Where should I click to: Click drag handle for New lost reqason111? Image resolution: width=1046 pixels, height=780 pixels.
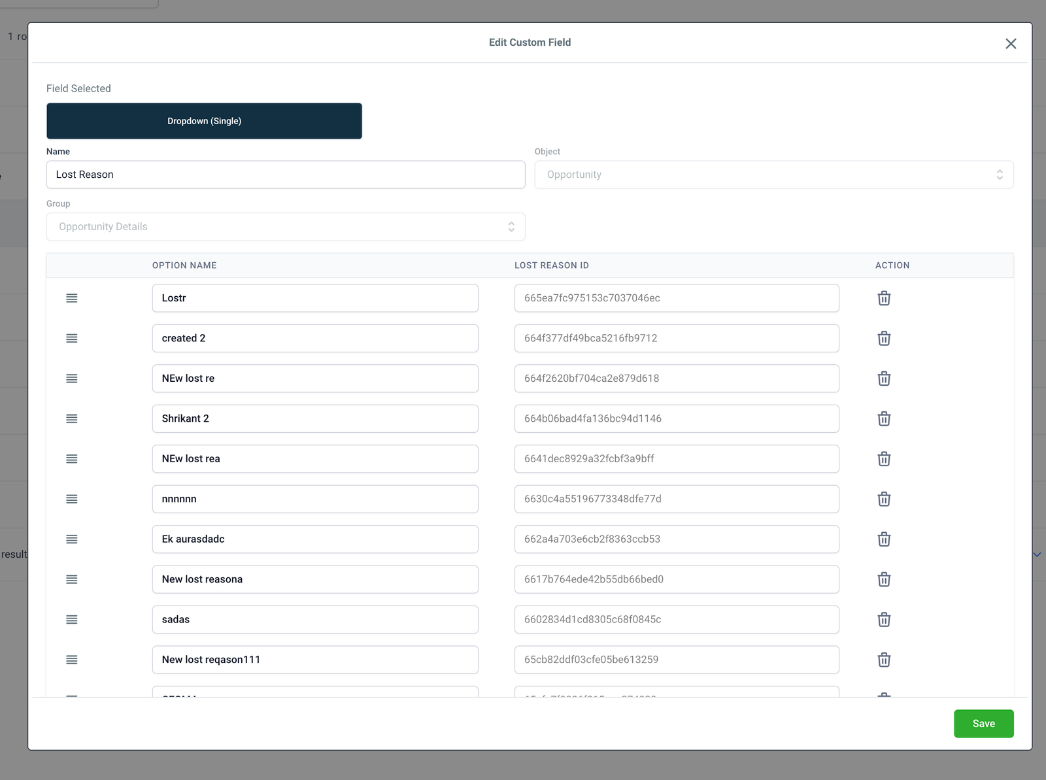tap(72, 660)
